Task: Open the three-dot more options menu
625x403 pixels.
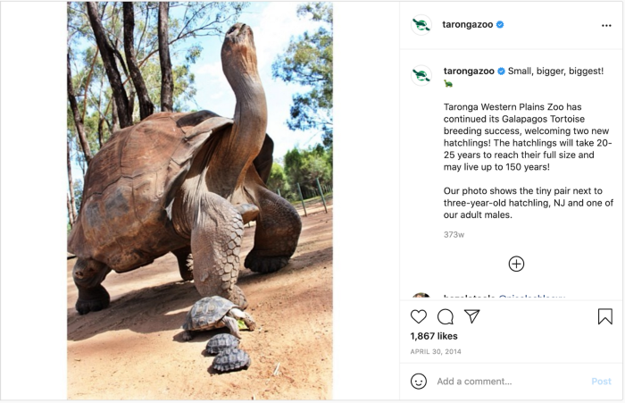Action: 606,25
